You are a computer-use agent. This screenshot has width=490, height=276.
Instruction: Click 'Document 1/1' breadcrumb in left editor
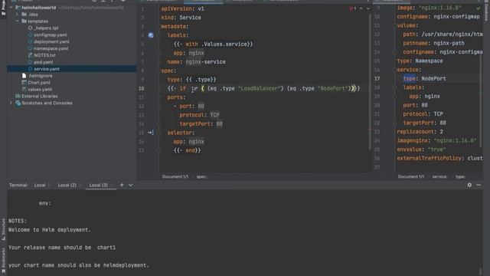175,177
